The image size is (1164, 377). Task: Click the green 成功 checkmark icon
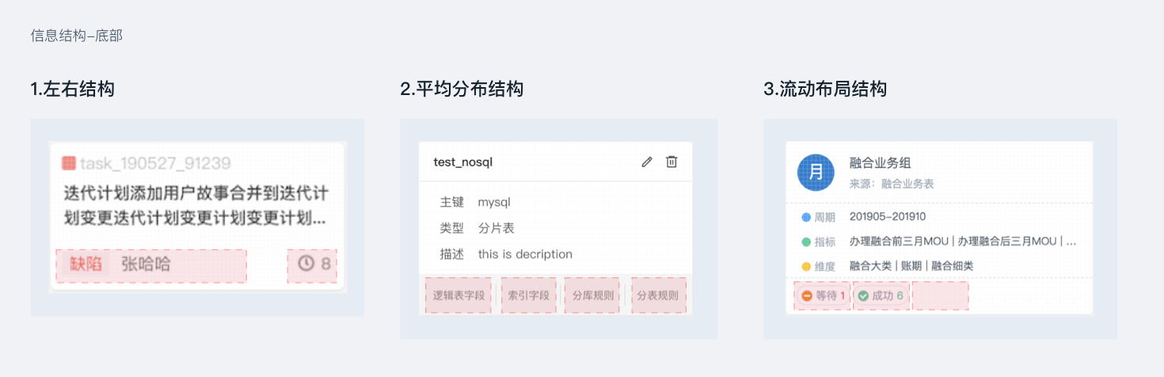click(863, 295)
